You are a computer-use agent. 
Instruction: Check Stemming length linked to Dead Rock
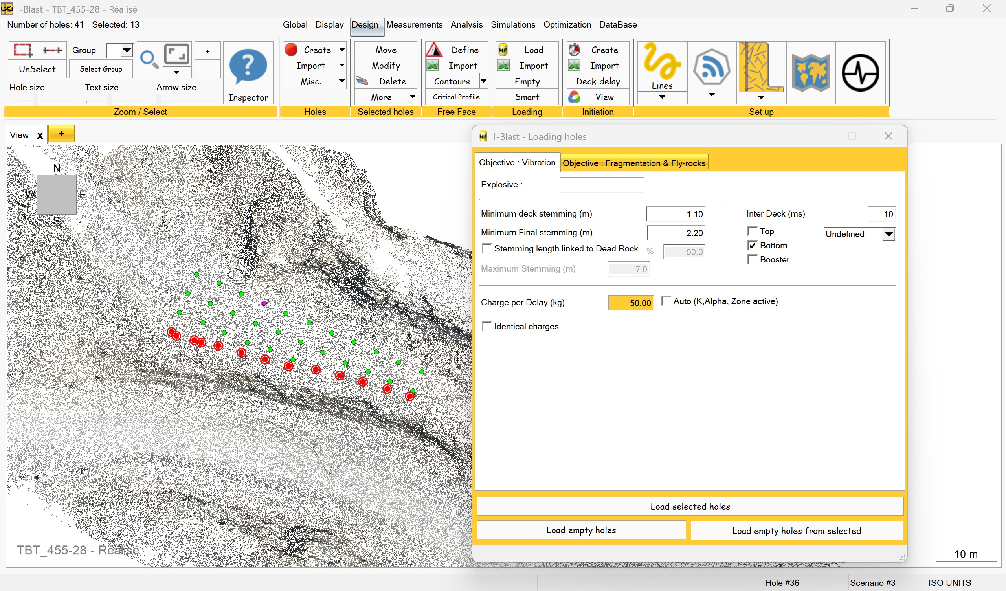tap(486, 248)
